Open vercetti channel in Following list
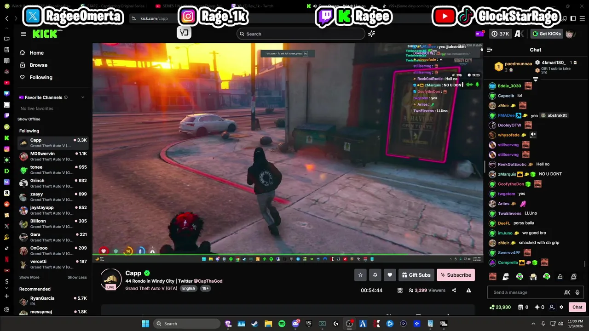The height and width of the screenshot is (331, 589). (x=53, y=264)
